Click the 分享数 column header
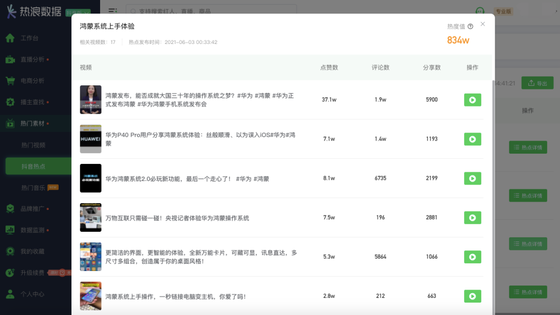560x315 pixels. 432,67
